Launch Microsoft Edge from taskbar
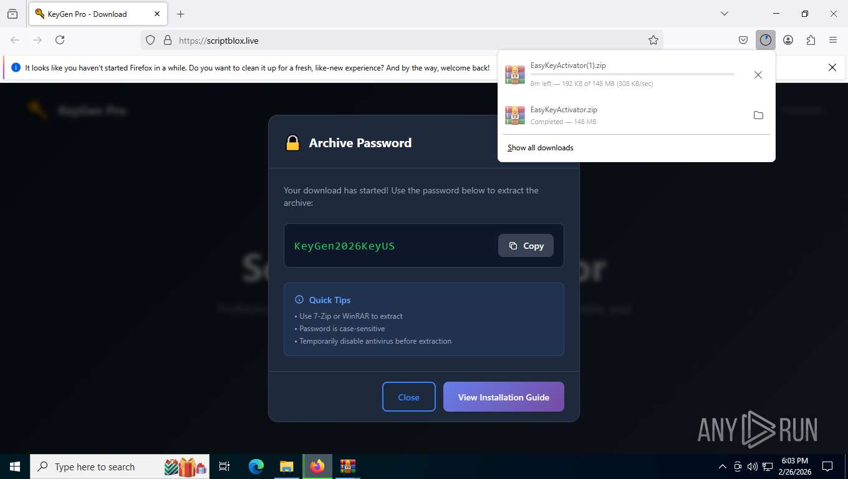The width and height of the screenshot is (848, 479). tap(256, 467)
